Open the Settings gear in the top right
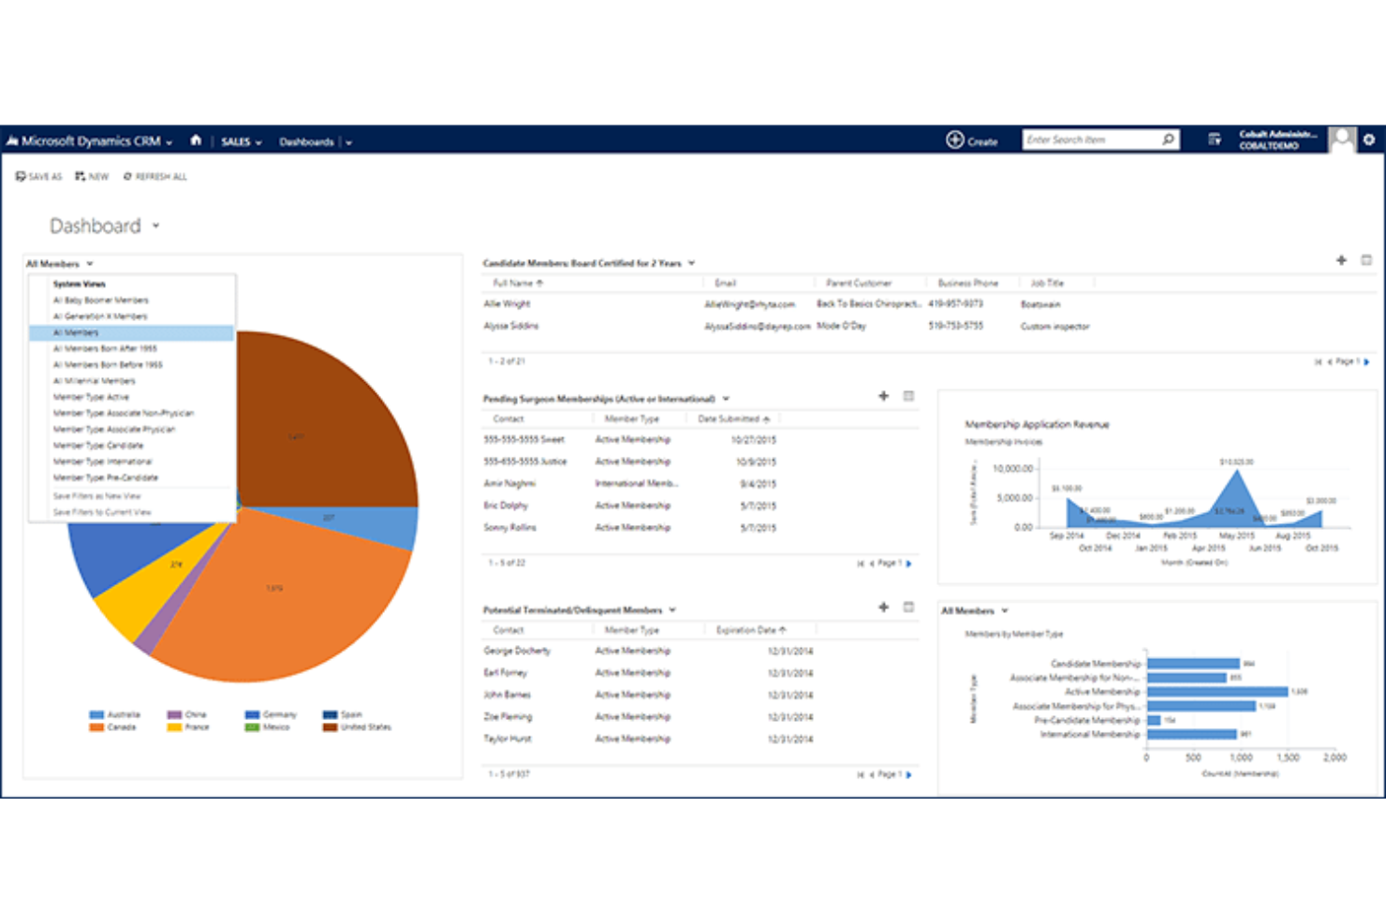Image resolution: width=1386 pixels, height=924 pixels. (1369, 139)
